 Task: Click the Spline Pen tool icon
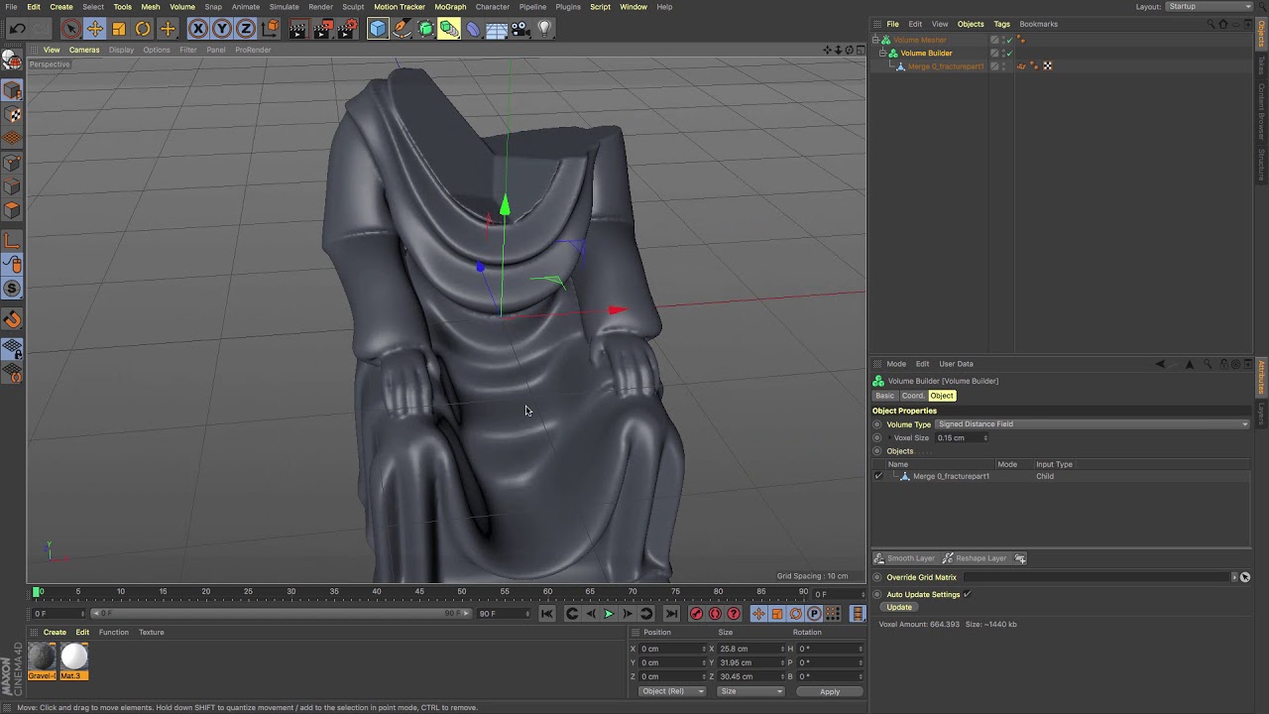(x=402, y=29)
